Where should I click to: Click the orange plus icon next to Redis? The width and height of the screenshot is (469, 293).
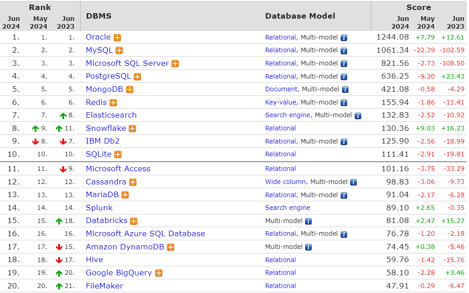click(113, 103)
